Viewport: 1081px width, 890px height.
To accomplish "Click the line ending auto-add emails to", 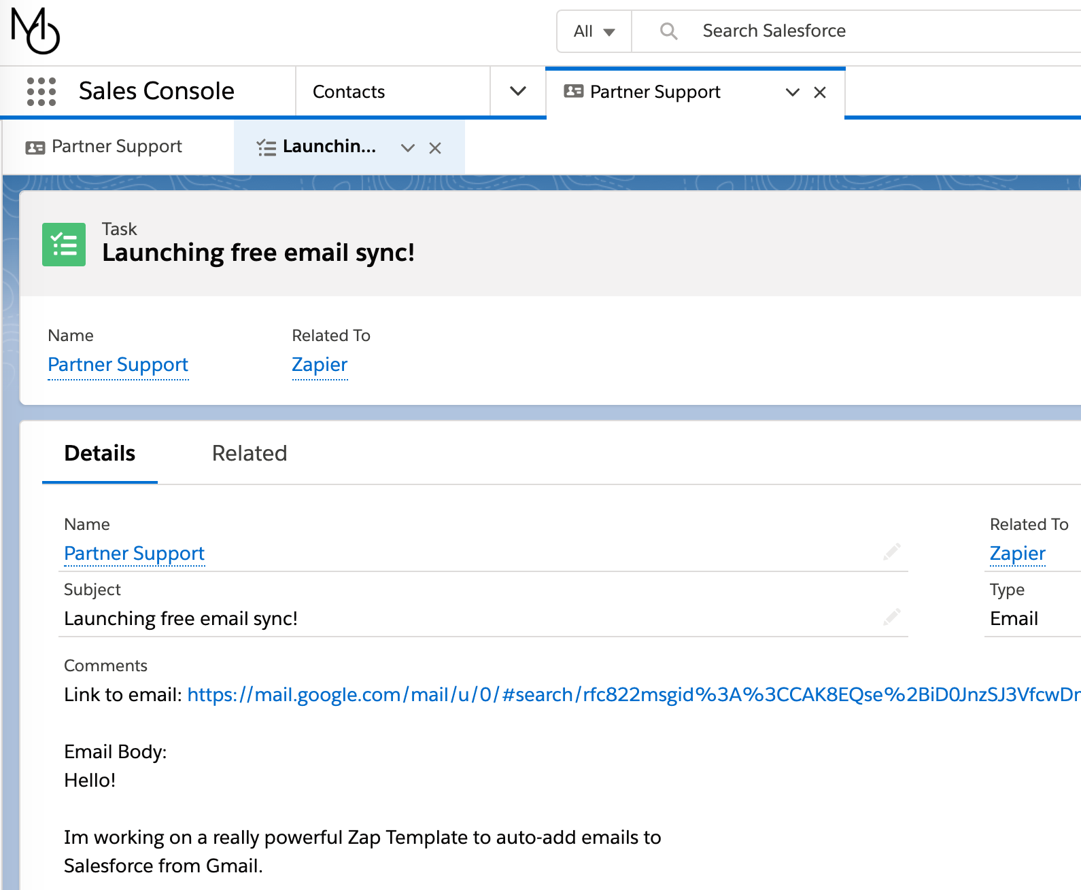I will point(362,838).
